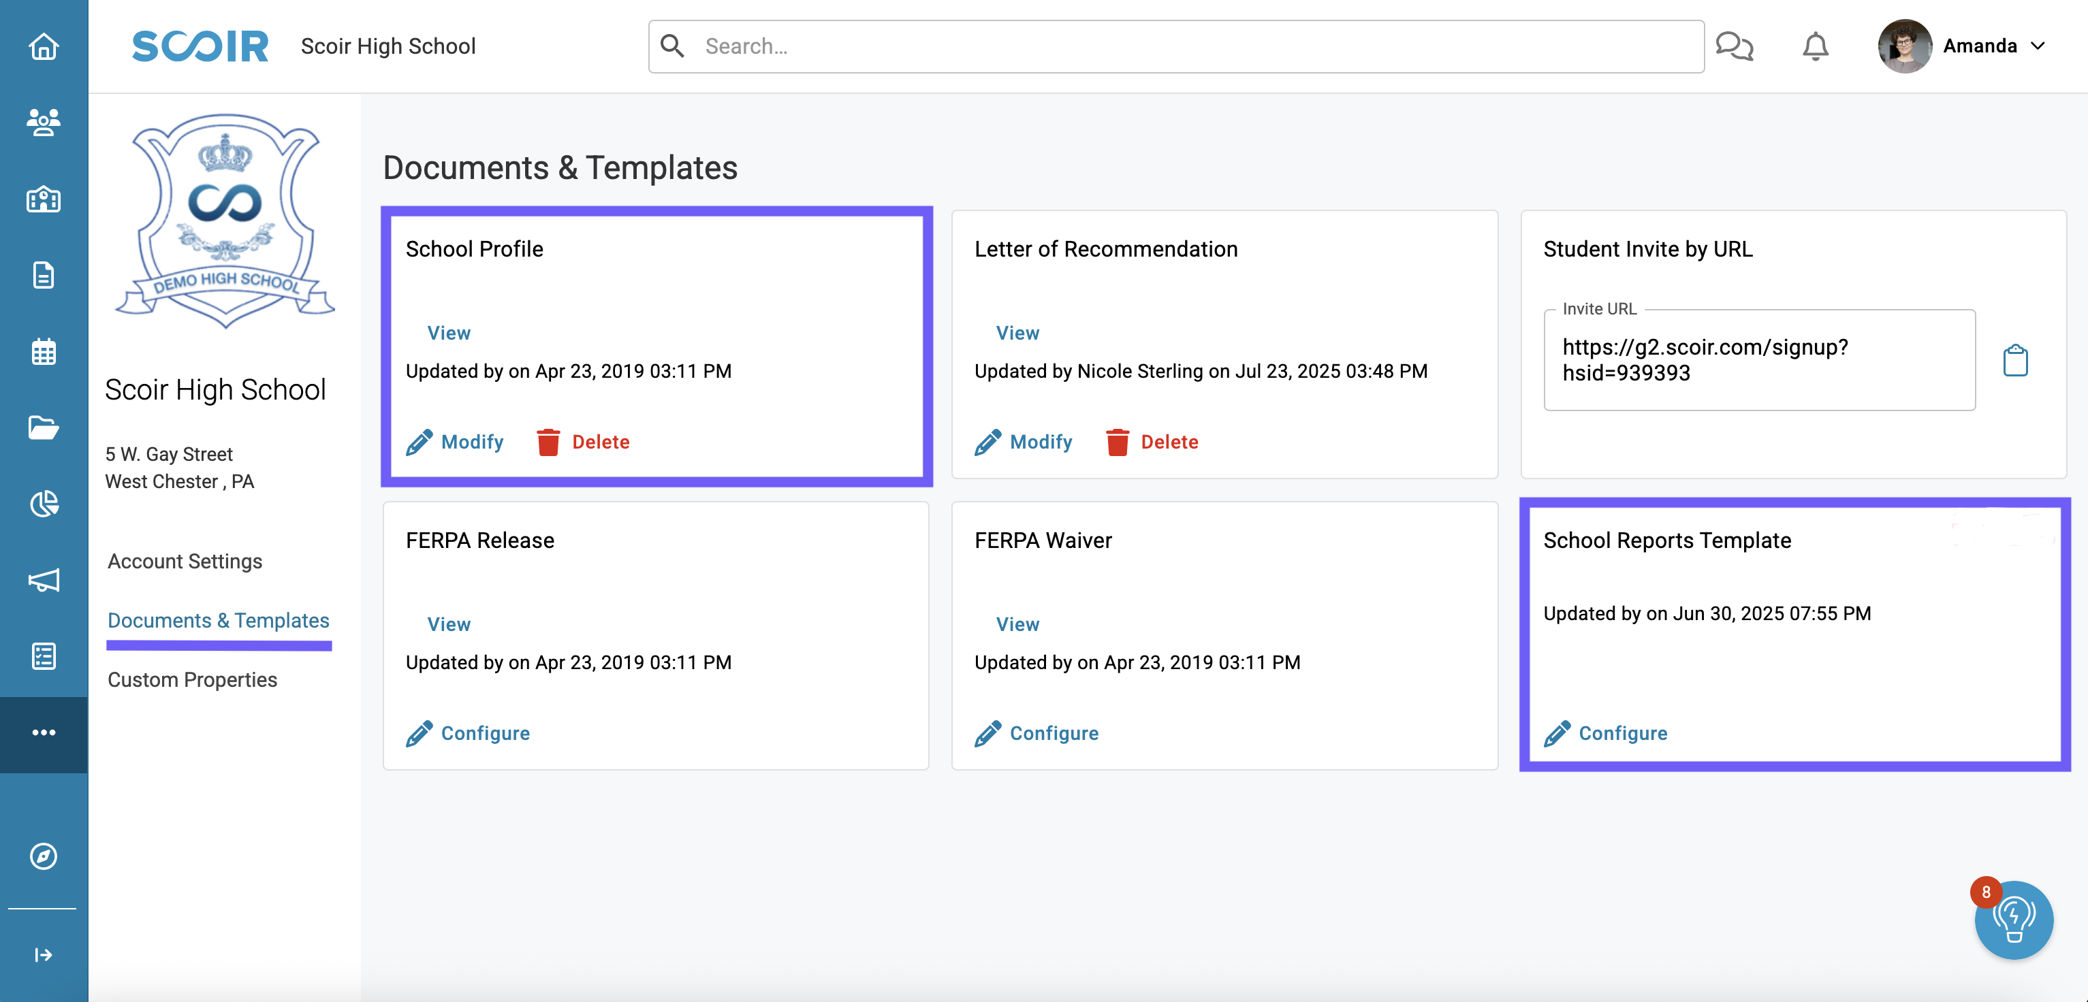Open the notifications bell

pyautogui.click(x=1815, y=46)
